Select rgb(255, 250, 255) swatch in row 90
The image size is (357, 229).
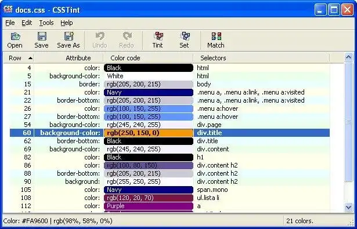point(149,181)
